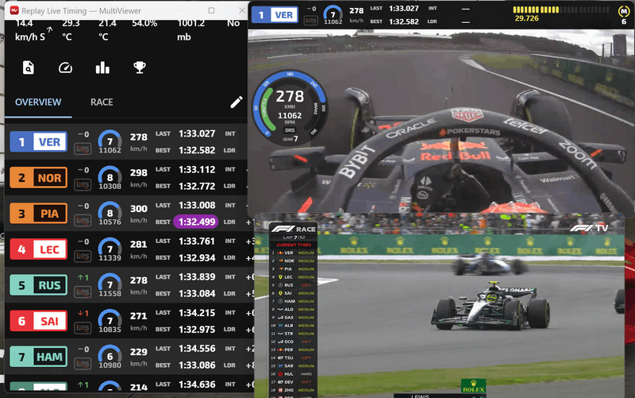
Task: Click the 14.4 km/h wind speed reading
Action: (x=30, y=30)
